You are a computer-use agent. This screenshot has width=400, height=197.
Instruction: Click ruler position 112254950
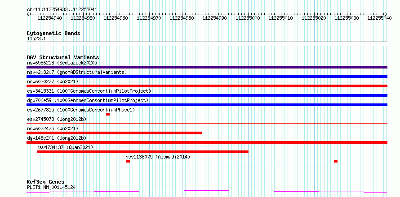click(x=83, y=18)
